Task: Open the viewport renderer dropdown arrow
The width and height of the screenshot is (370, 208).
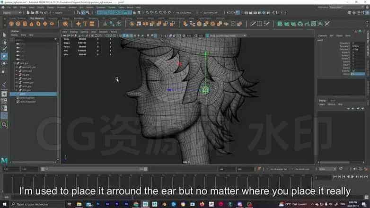Action: pyautogui.click(x=245, y=35)
